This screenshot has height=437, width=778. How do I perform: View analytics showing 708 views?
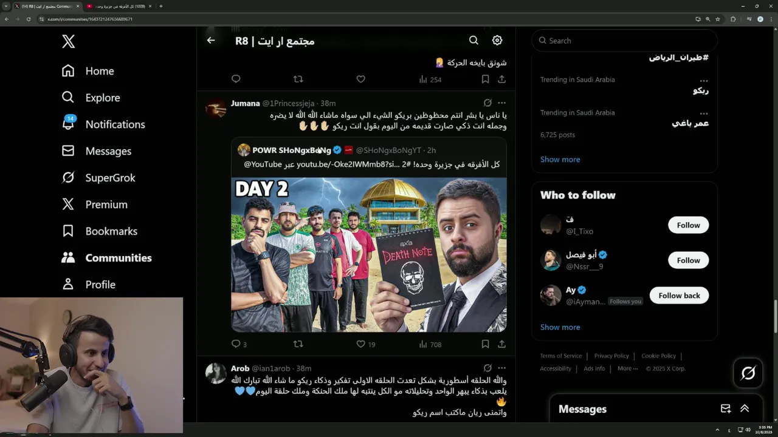430,344
